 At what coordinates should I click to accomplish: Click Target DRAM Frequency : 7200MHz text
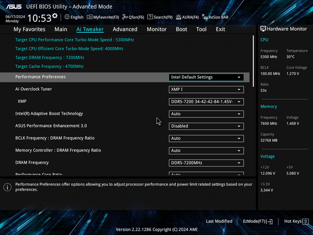click(50, 57)
